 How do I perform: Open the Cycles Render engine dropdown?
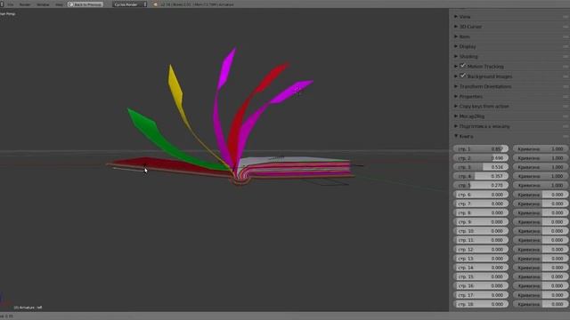point(129,4)
